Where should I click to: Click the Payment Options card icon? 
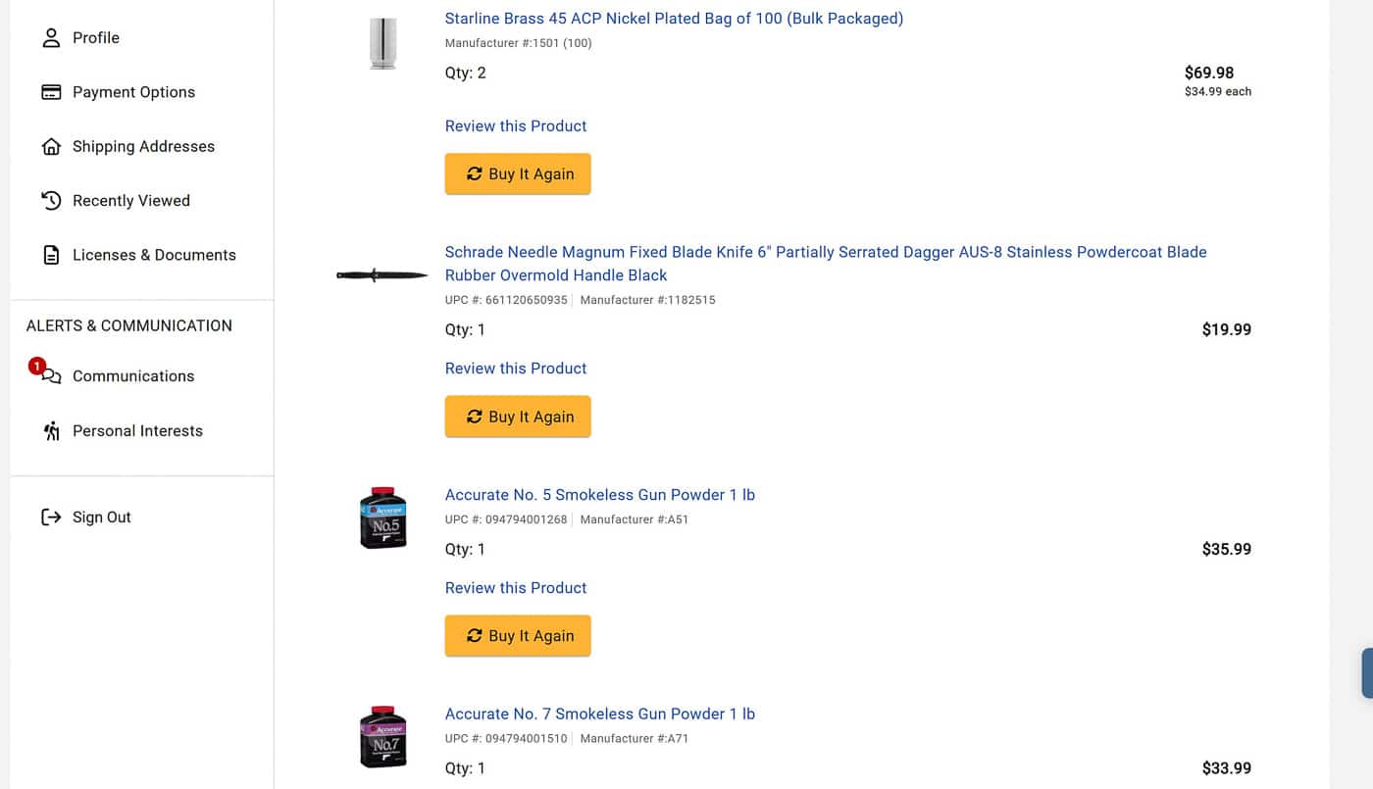coord(50,91)
